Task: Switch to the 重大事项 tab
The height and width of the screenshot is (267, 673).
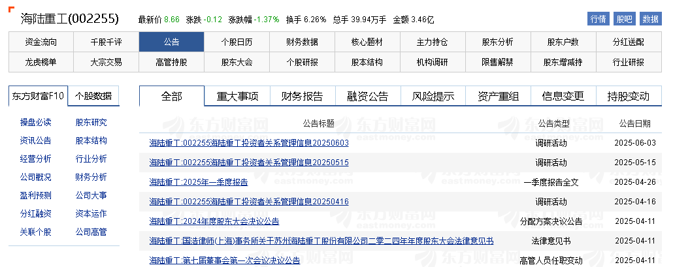Action: [237, 96]
